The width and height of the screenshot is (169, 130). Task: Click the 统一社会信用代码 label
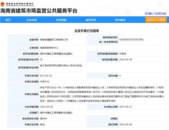tap(108, 42)
